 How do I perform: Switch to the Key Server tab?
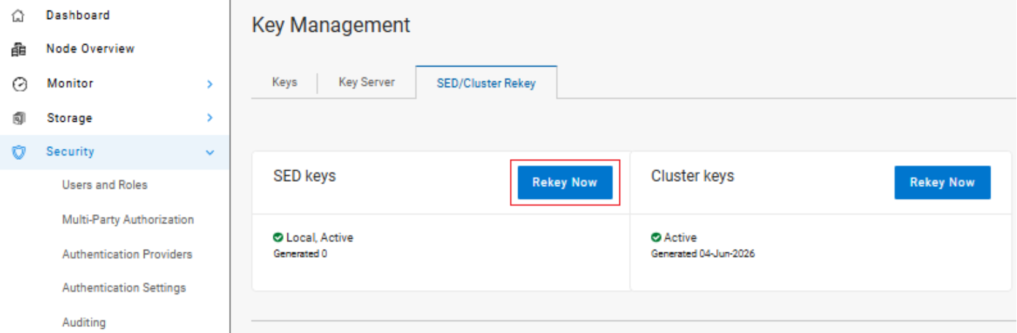[366, 82]
